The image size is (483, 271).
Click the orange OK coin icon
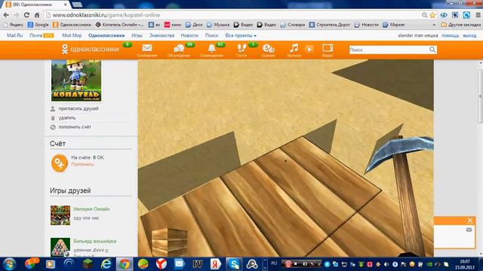click(60, 163)
